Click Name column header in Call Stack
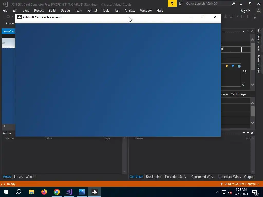This screenshot has height=197, width=263. (138, 138)
